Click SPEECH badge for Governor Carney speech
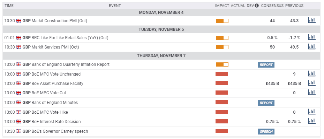 pyautogui.click(x=266, y=131)
